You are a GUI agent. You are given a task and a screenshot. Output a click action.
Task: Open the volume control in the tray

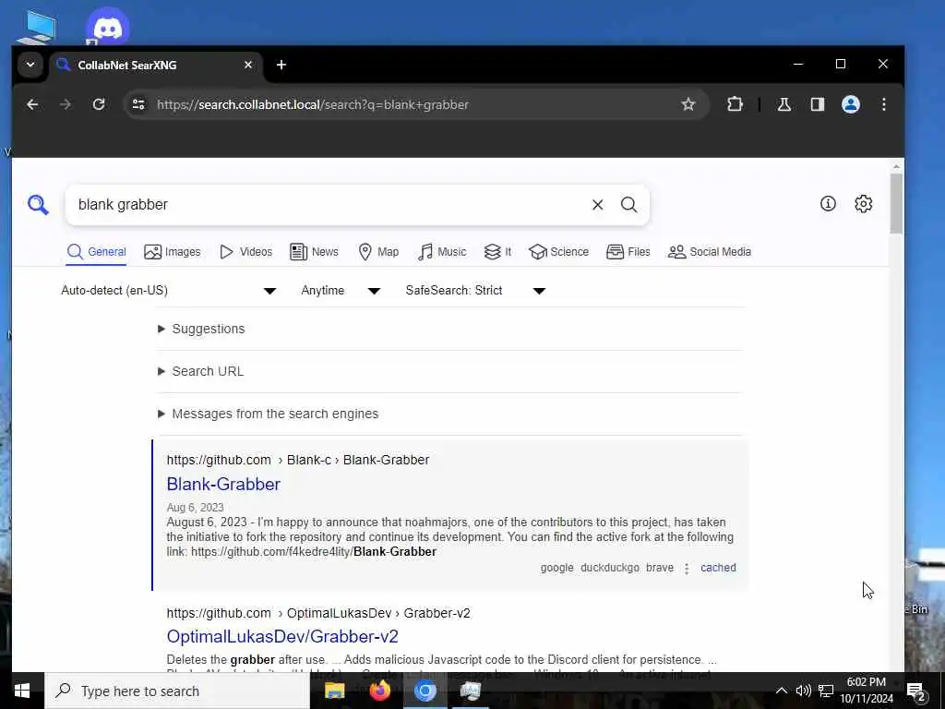[803, 691]
